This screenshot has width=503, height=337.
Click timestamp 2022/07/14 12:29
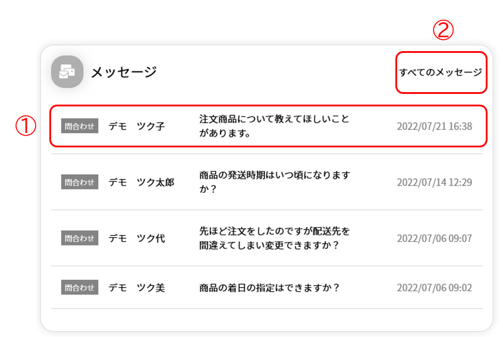(x=435, y=182)
